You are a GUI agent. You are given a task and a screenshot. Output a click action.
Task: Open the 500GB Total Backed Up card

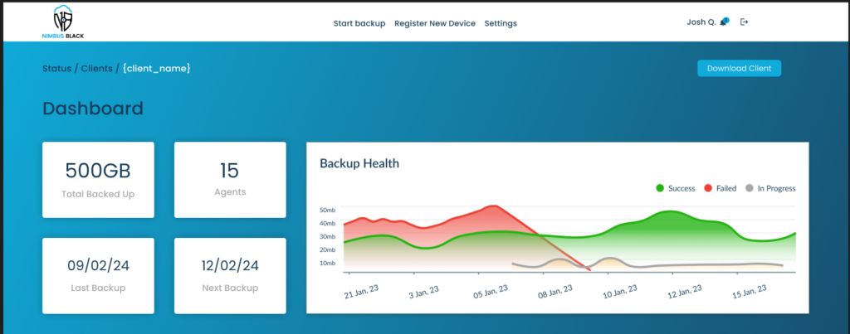pyautogui.click(x=98, y=180)
